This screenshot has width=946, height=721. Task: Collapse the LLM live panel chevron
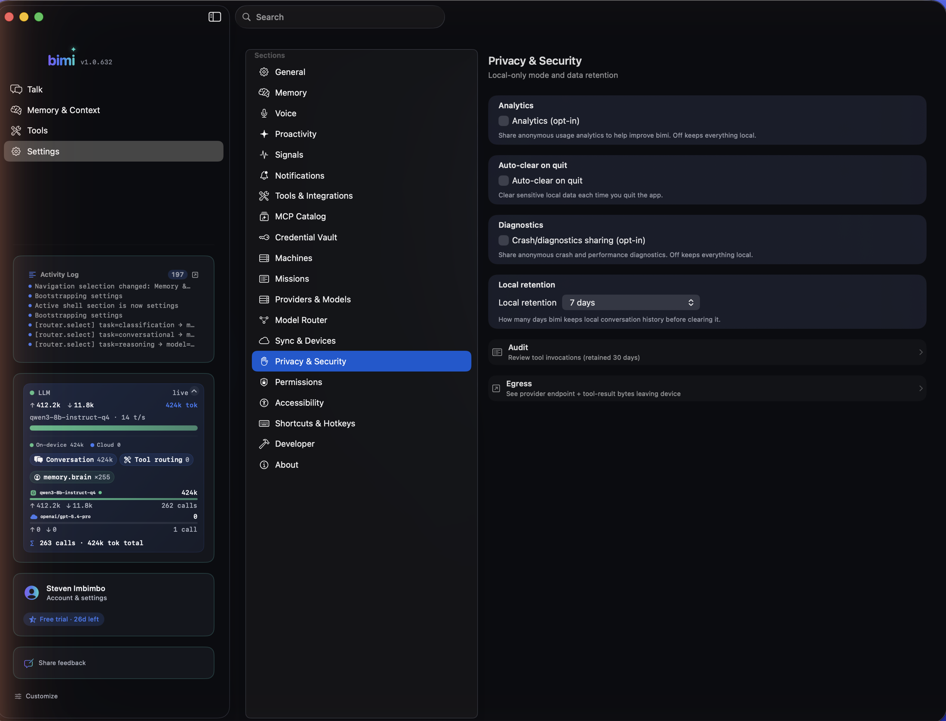point(194,391)
